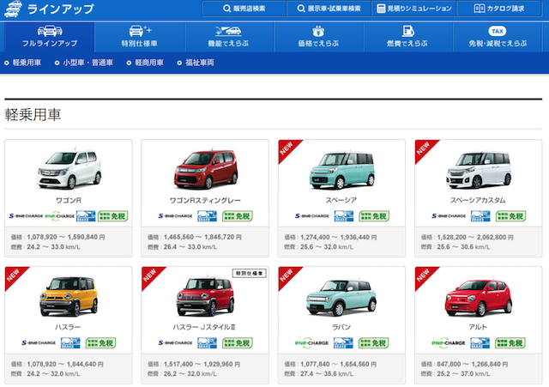Select the 免税・減税でえらぶ tab
549x387 pixels.
(x=498, y=37)
